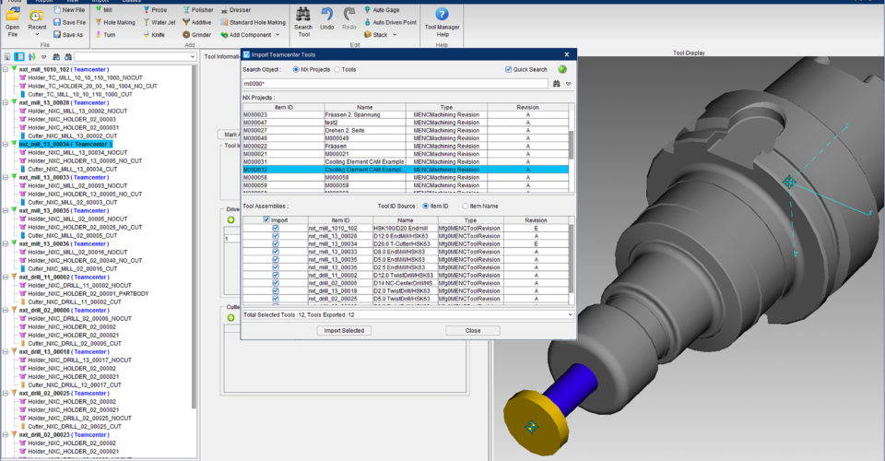Click the NX Projects table scrollbar

point(572,148)
